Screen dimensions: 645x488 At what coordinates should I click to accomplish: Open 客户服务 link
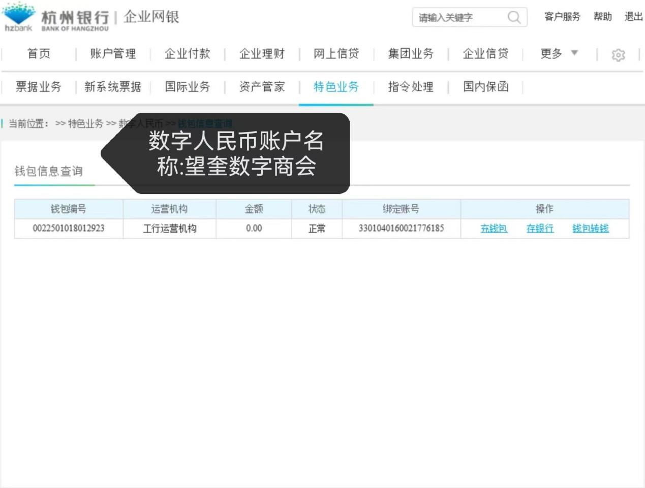tap(562, 17)
